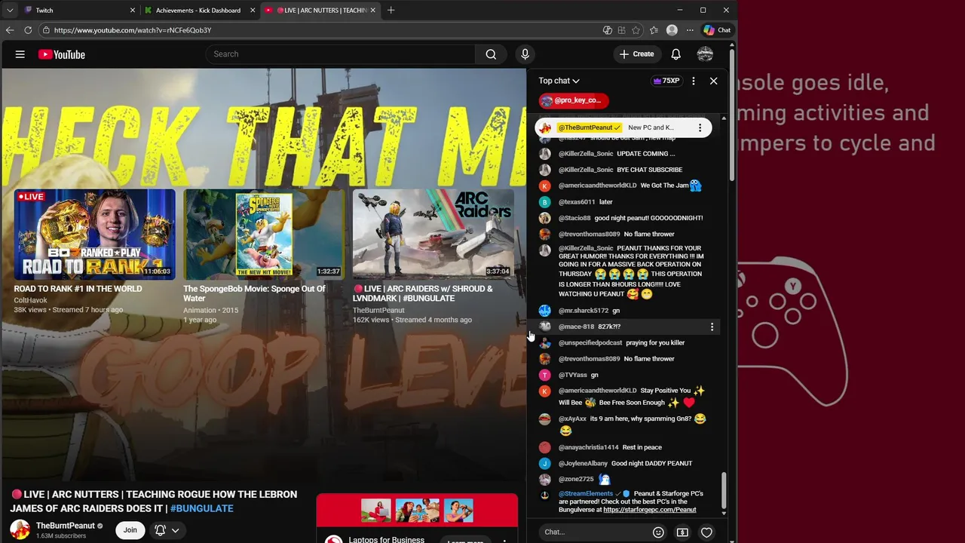Click the @pro_key_co red pinned chip
Image resolution: width=965 pixels, height=543 pixels.
click(x=574, y=100)
